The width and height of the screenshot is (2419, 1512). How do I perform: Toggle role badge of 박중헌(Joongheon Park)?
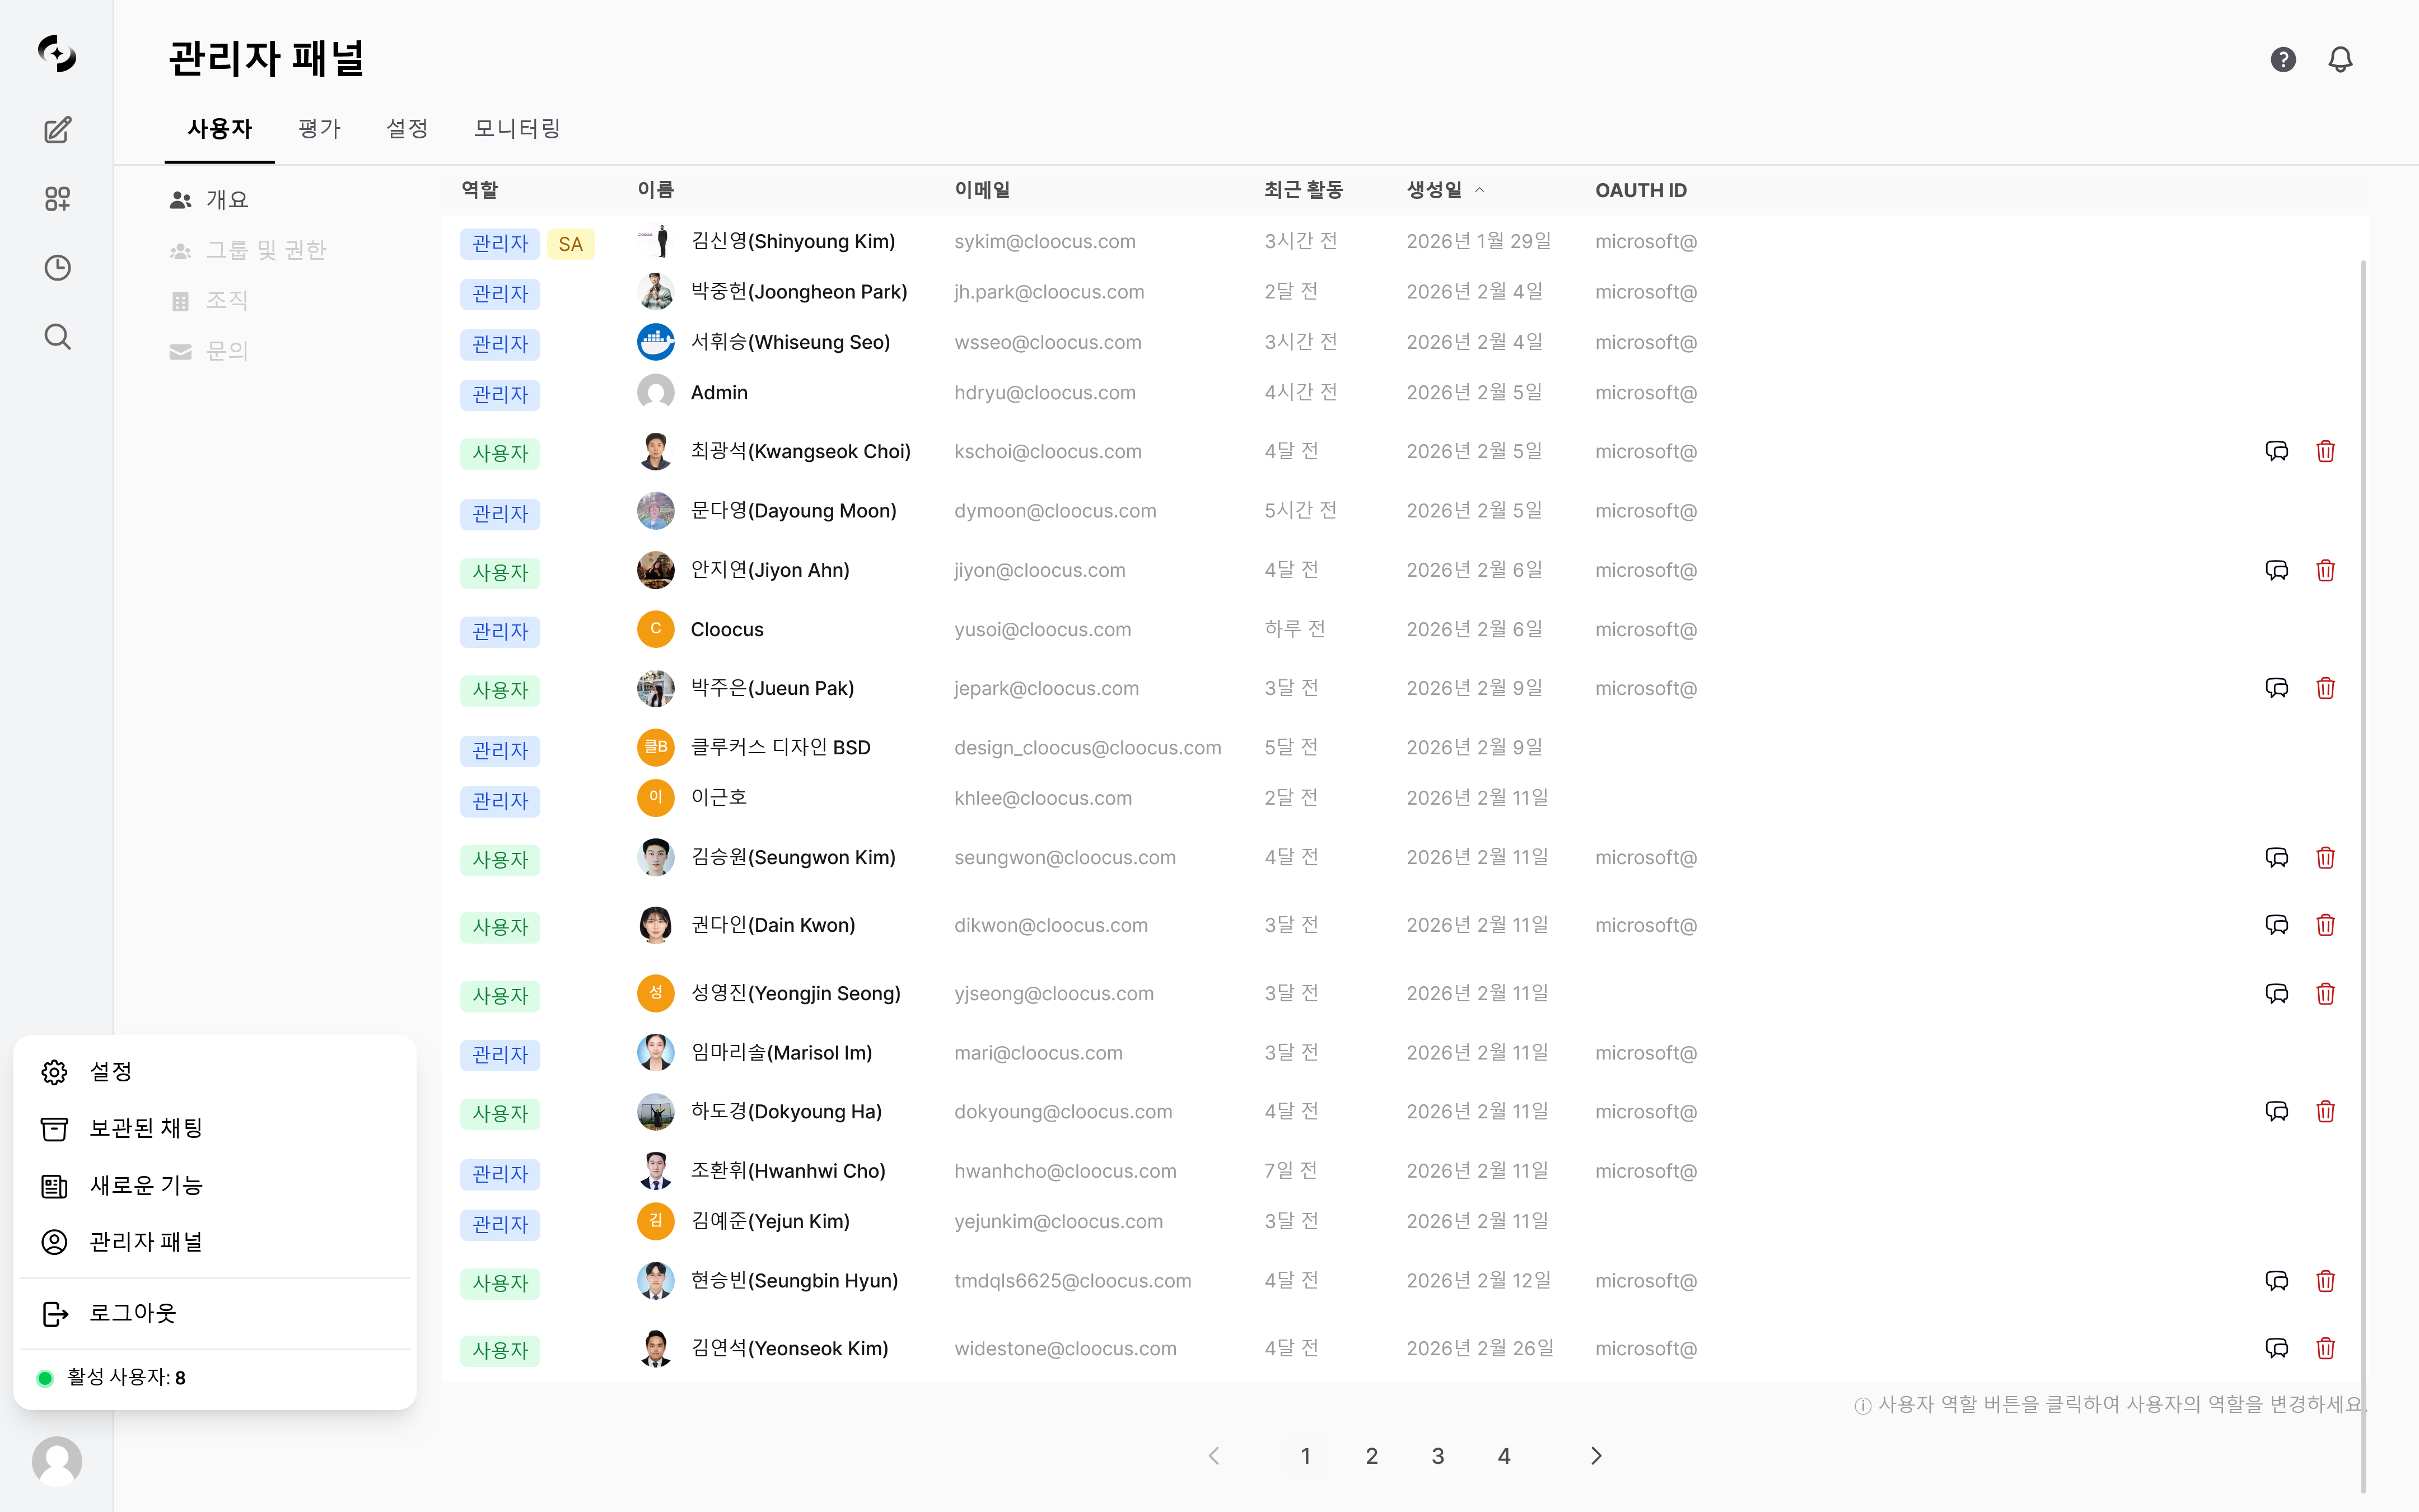[x=500, y=294]
